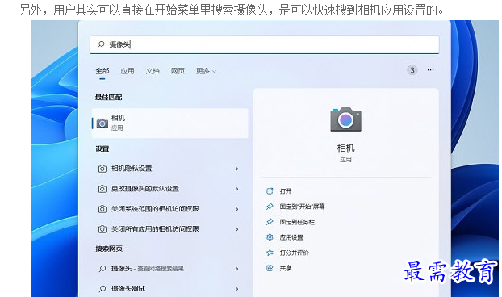The height and width of the screenshot is (297, 502).
Task: Click gear icon beside 应用设置
Action: (270, 237)
